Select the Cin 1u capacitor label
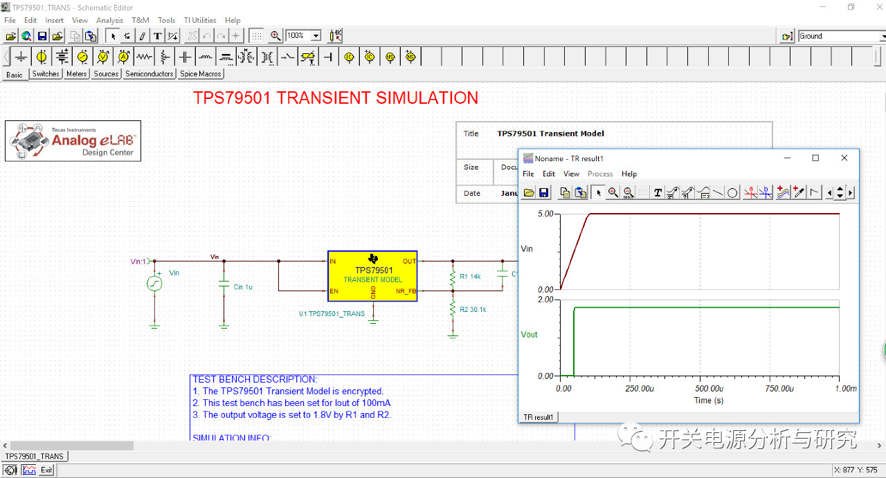 [x=243, y=287]
